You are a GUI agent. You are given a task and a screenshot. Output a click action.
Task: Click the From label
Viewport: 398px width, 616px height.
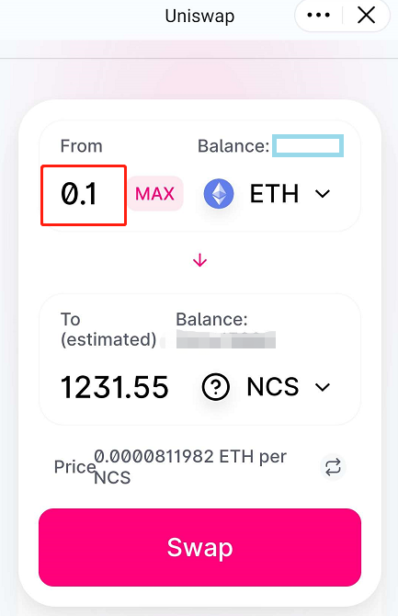coord(81,146)
